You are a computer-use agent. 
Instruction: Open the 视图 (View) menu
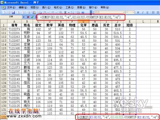[x=35, y=7]
